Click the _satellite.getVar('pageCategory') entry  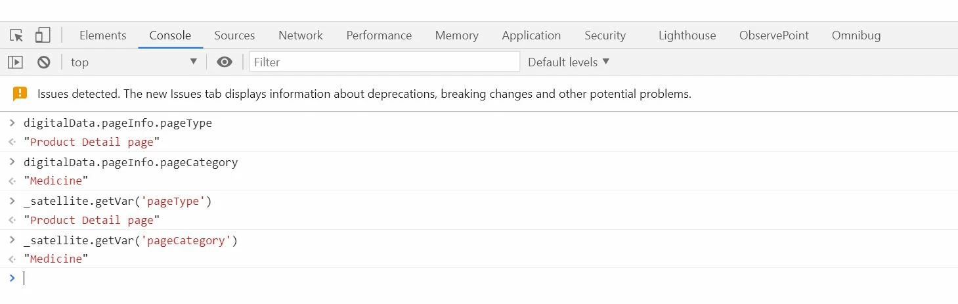(x=131, y=240)
